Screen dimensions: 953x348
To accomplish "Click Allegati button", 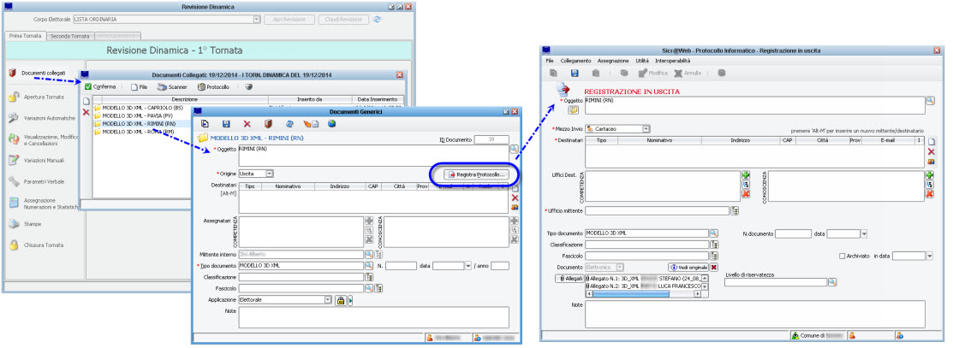I will pos(569,278).
